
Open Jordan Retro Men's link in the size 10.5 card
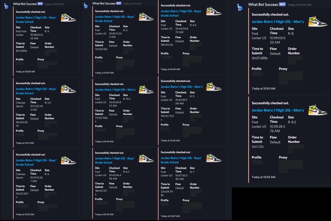pyautogui.click(x=115, y=89)
